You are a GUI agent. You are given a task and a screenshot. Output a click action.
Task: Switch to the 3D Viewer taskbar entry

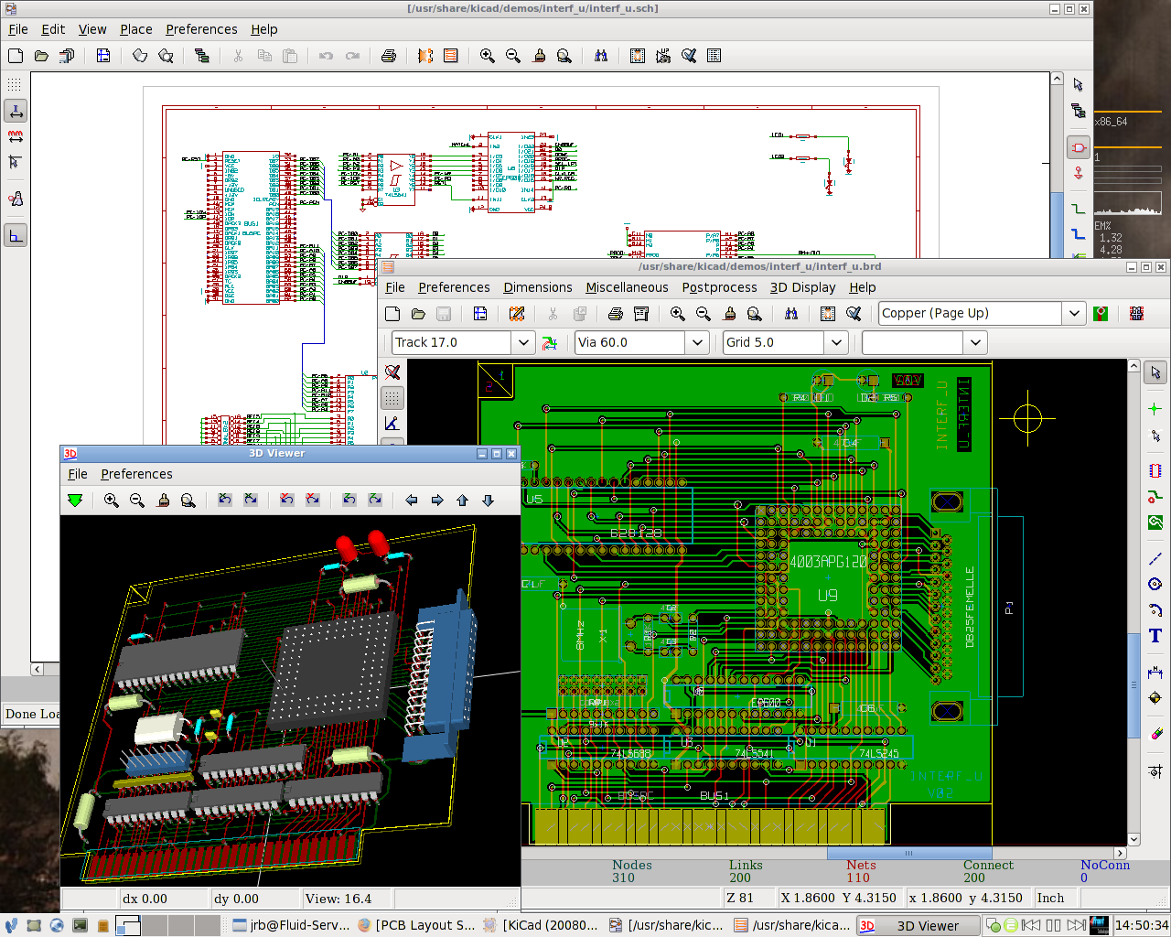tap(918, 926)
